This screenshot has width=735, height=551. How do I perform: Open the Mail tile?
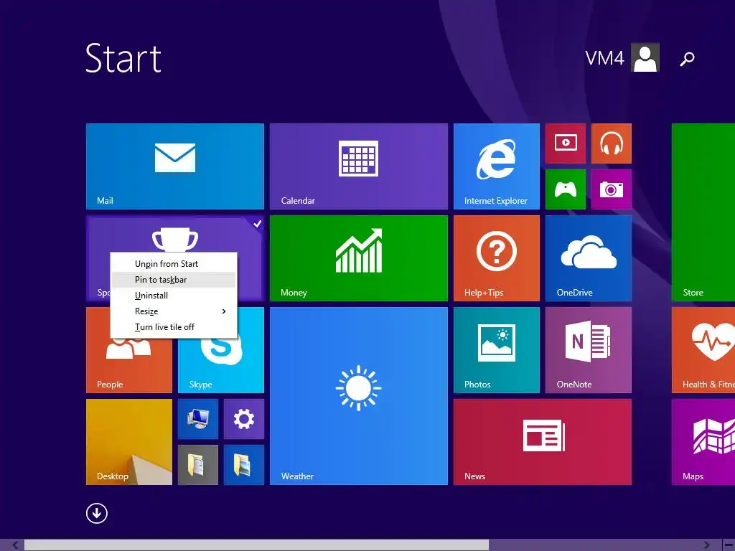click(175, 166)
